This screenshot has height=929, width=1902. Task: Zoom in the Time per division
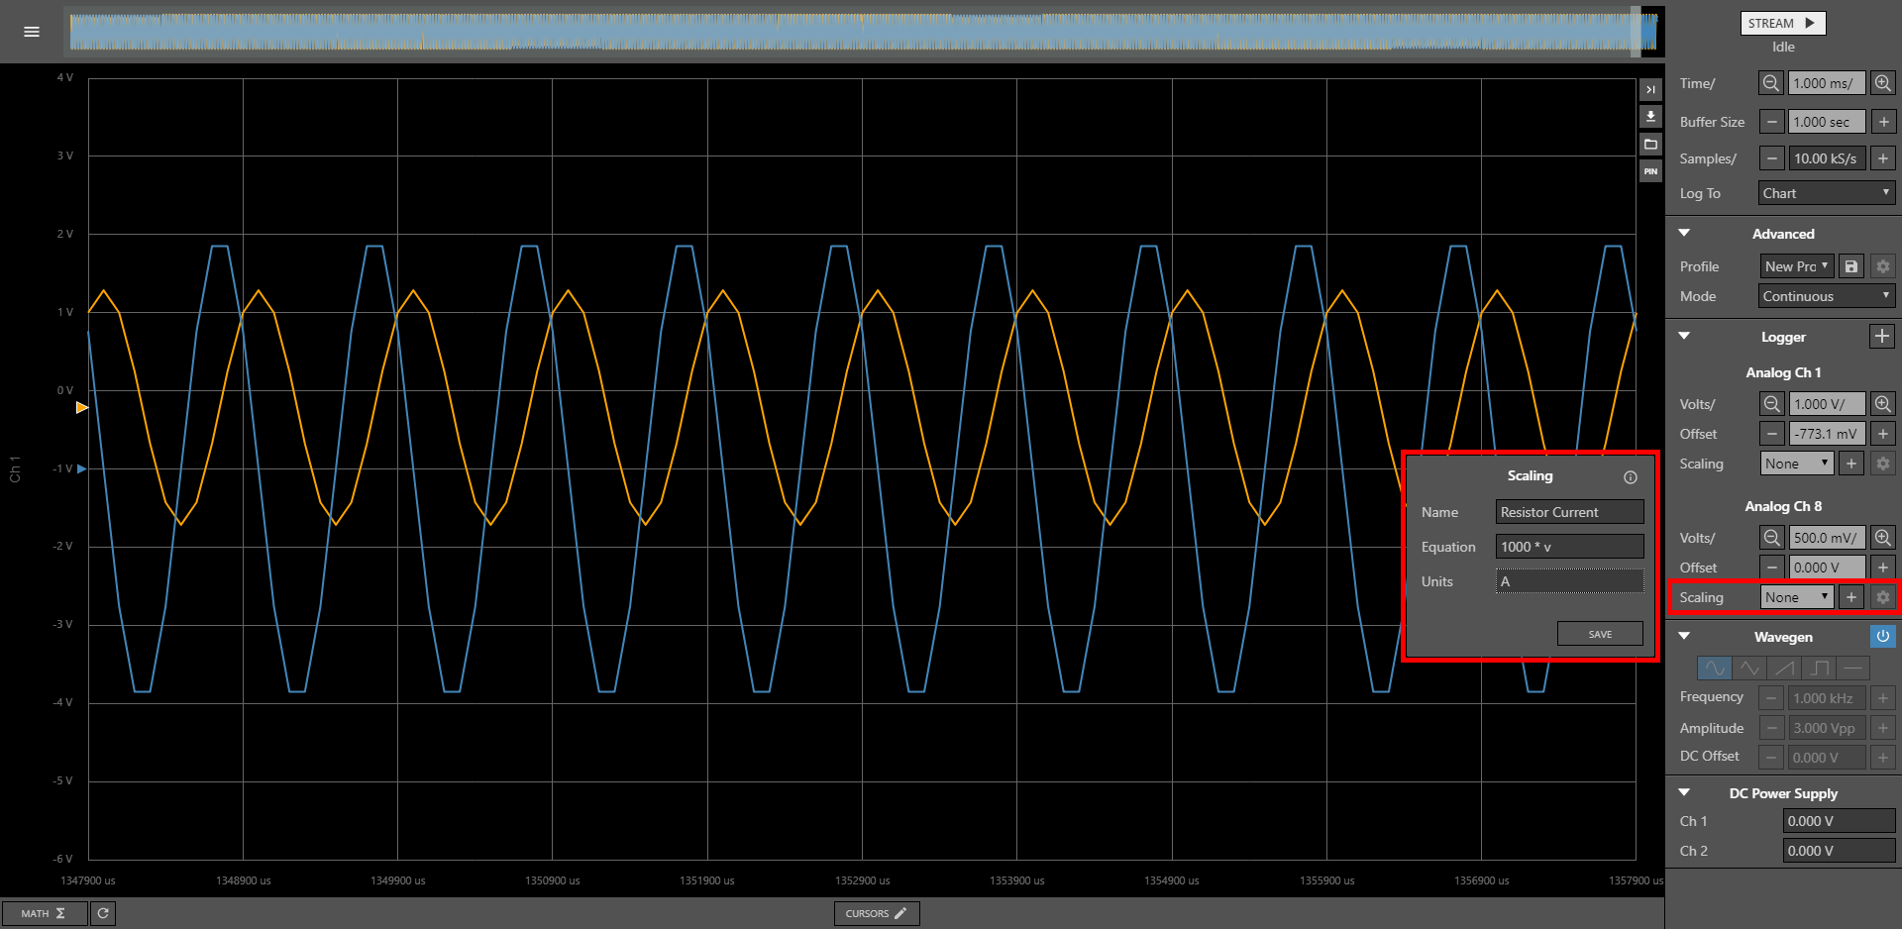pyautogui.click(x=1883, y=83)
